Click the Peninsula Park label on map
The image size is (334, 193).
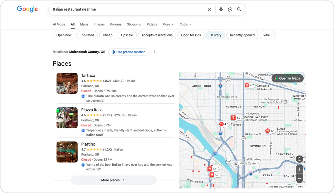(227, 97)
